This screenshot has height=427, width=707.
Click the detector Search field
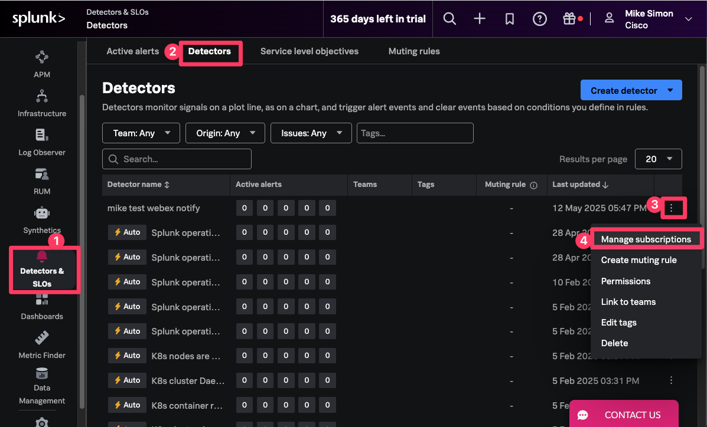click(x=177, y=159)
